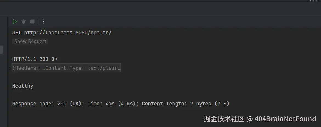
Task: Run the HTTP request with the green play icon
Action: click(15, 22)
